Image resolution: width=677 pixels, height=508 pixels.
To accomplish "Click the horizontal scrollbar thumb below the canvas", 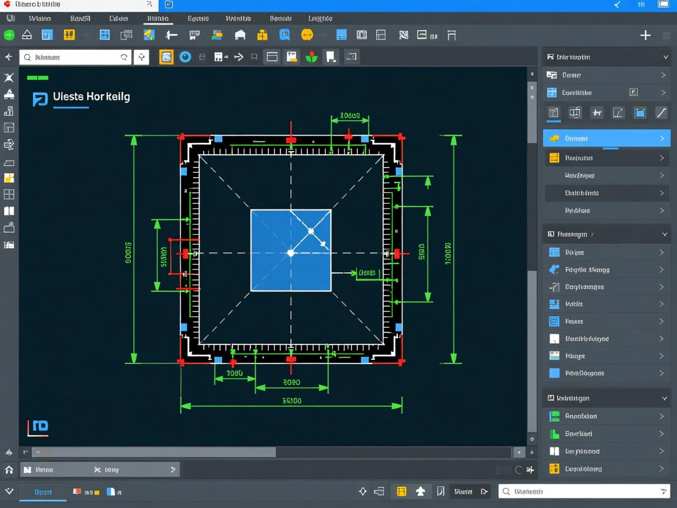I will (153, 452).
